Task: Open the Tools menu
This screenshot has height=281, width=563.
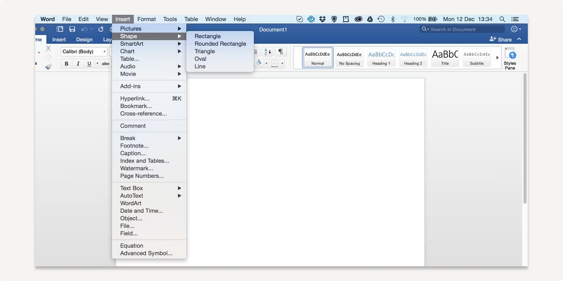Action: coord(170,19)
